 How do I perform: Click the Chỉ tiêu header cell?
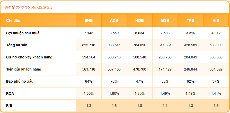13,21
